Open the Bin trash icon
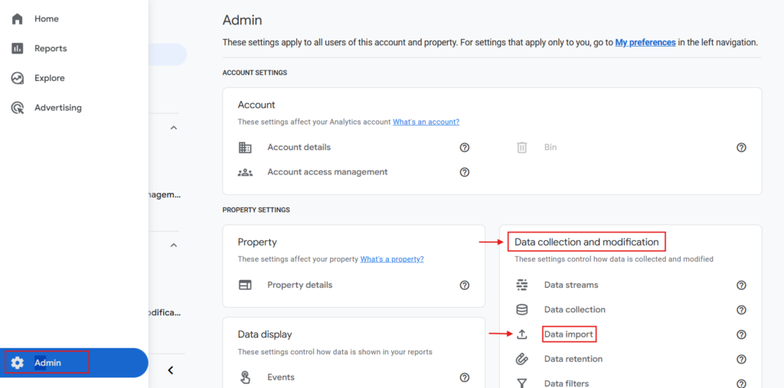The image size is (784, 388). pos(522,148)
